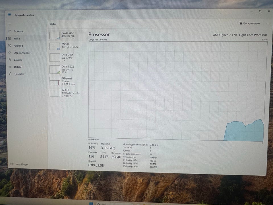Minimize the Oppgavebehandling window
This screenshot has height=205, width=273.
pos(251,11)
